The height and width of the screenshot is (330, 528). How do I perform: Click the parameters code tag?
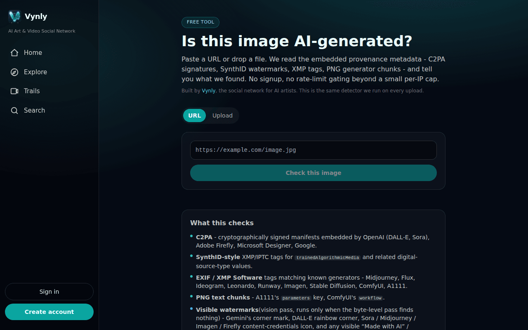[296, 298]
